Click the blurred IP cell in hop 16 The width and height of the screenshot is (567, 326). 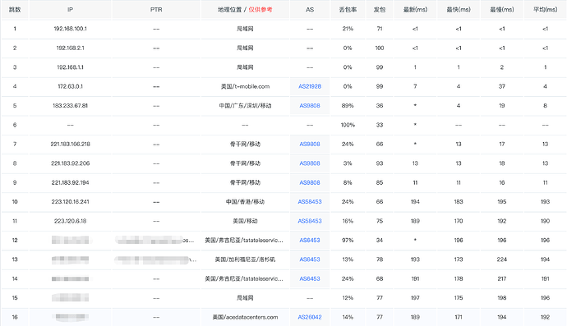[x=70, y=317]
